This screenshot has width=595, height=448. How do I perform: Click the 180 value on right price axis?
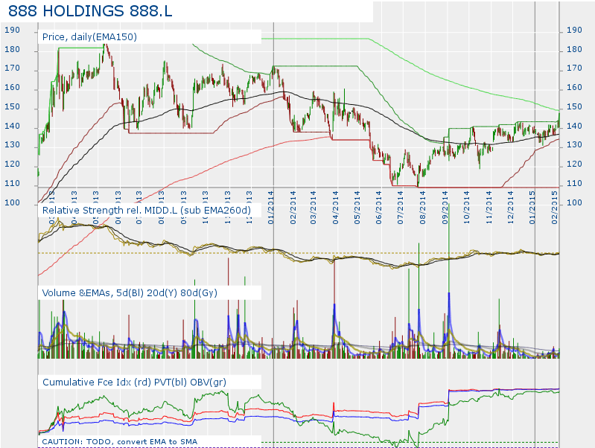point(574,49)
